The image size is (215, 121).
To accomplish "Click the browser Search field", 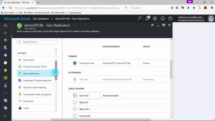I will tap(149, 8).
